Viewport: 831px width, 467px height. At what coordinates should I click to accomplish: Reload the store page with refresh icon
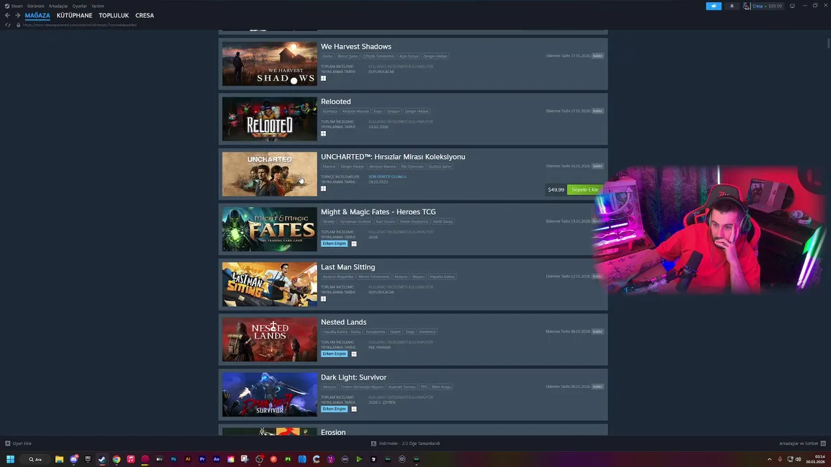(8, 25)
